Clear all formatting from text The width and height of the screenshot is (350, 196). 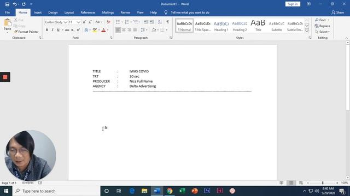[x=108, y=22]
